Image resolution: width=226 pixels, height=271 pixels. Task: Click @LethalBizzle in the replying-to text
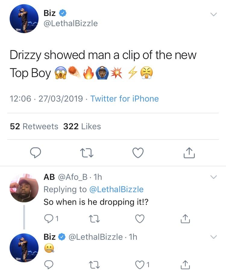pos(116,189)
